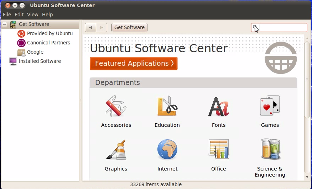Open the Help menu
312x189 pixels.
point(47,15)
